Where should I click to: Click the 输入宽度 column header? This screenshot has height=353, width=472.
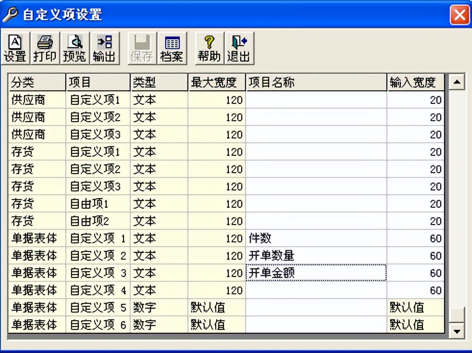pos(414,82)
